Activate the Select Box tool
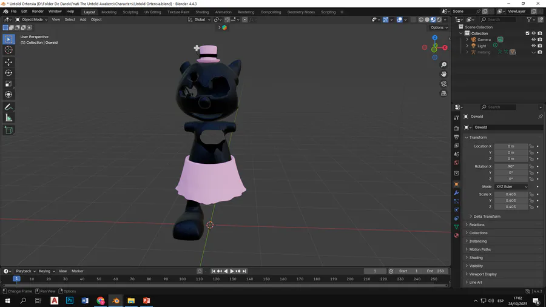This screenshot has width=546, height=307. pos(8,39)
